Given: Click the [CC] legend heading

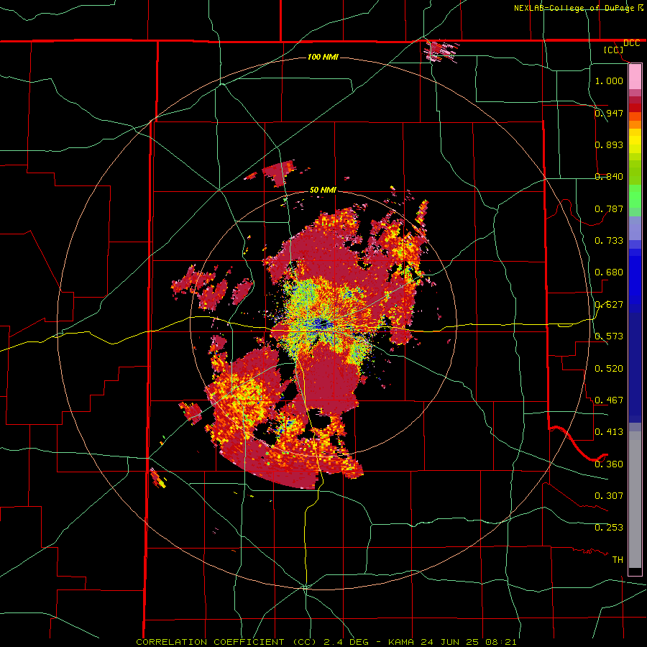Looking at the screenshot, I should coord(613,50).
